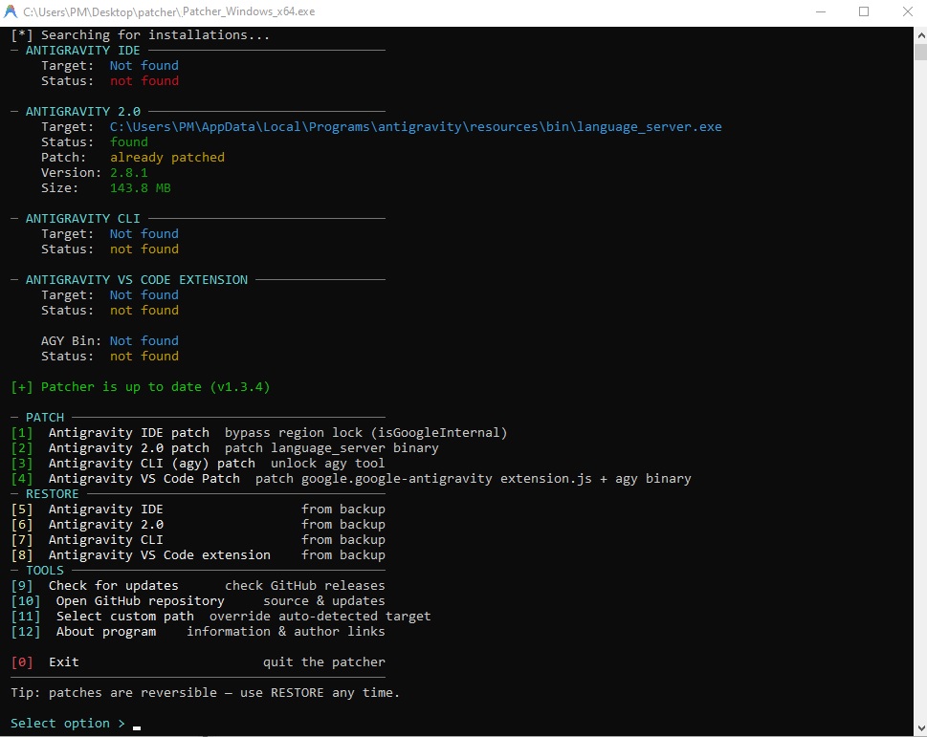Click the 'Select option >' prompt
This screenshot has height=737, width=927.
68,724
